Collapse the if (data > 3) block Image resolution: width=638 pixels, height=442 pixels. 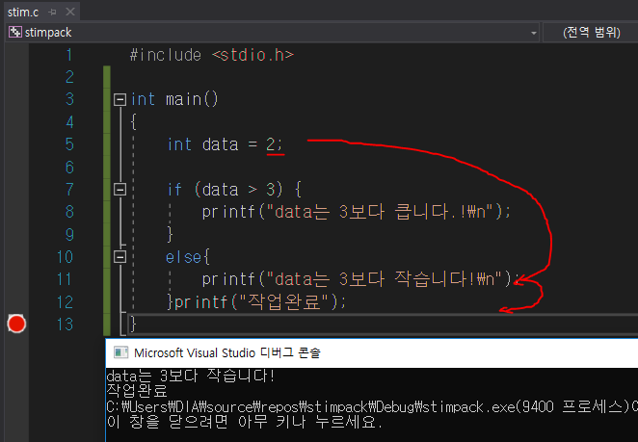click(120, 190)
